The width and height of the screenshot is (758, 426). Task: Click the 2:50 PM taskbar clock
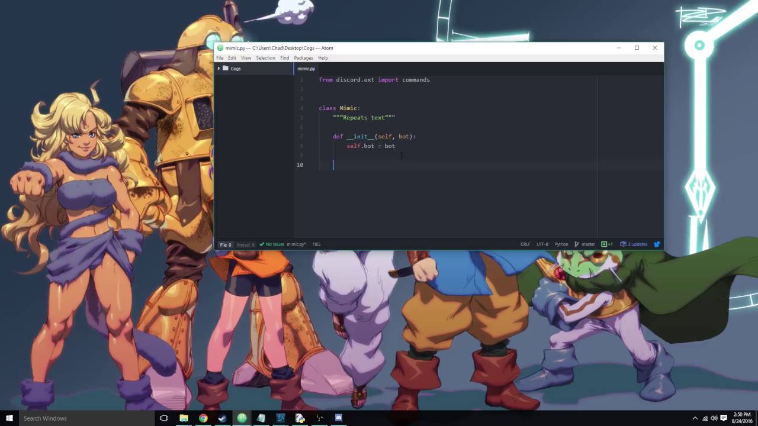click(x=741, y=418)
